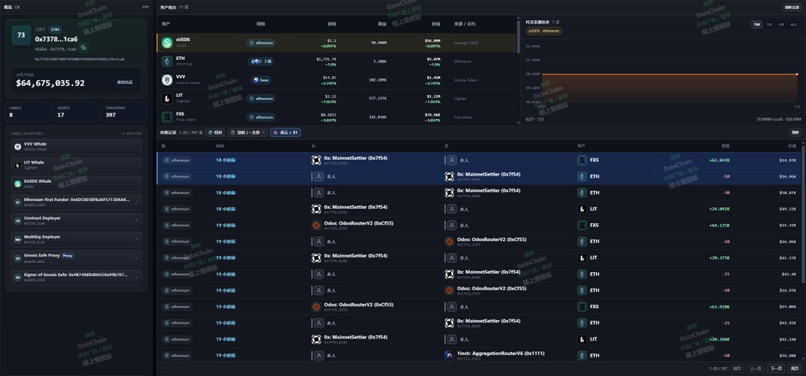806x376 pixels.
Task: Open the LABELS 8 stat card
Action: coord(28,112)
